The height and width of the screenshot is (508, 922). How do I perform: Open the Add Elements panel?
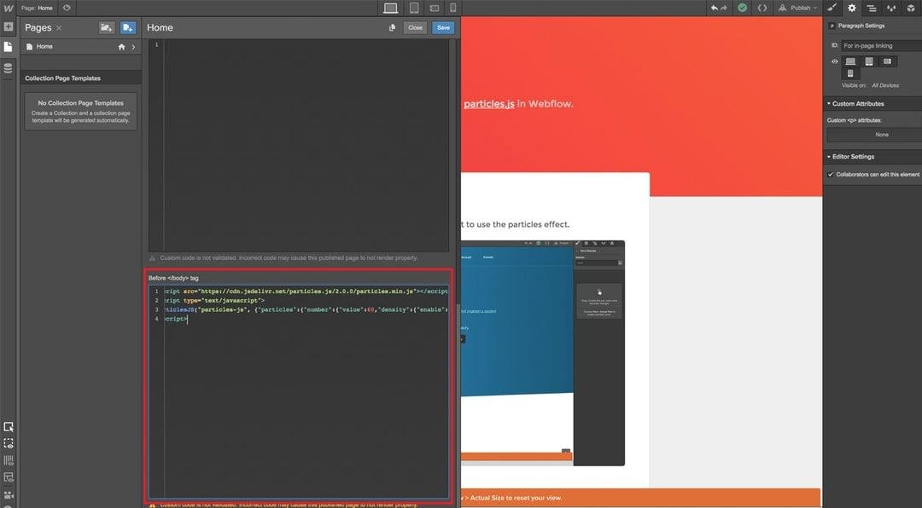point(9,27)
